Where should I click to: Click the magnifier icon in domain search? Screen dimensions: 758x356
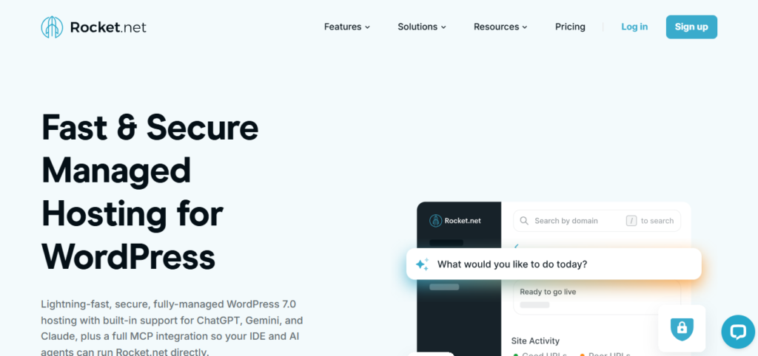point(524,221)
